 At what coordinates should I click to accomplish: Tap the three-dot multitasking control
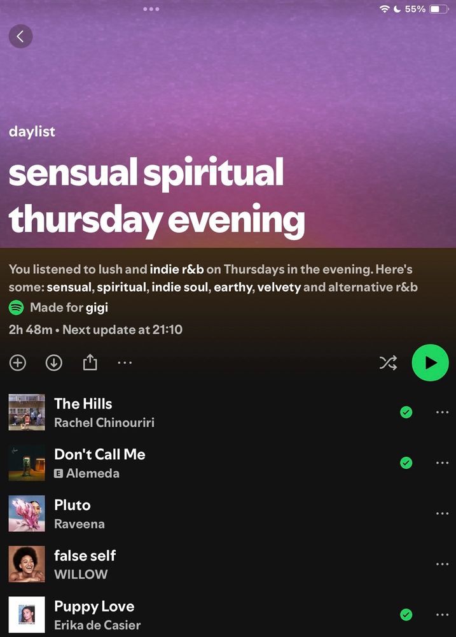pos(151,9)
